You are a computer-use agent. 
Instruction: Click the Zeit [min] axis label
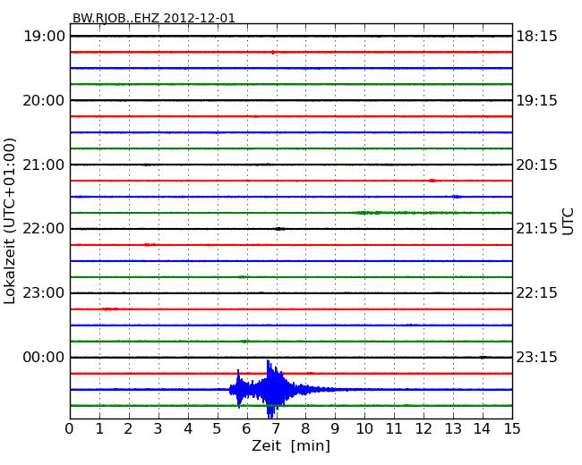(x=291, y=445)
